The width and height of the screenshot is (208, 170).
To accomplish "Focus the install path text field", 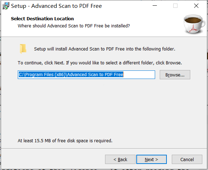I will 86,75.
